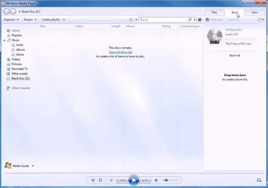Viewport: 268px width, 188px height.
Task: Turn on shuffle mode
Action: coord(93,180)
